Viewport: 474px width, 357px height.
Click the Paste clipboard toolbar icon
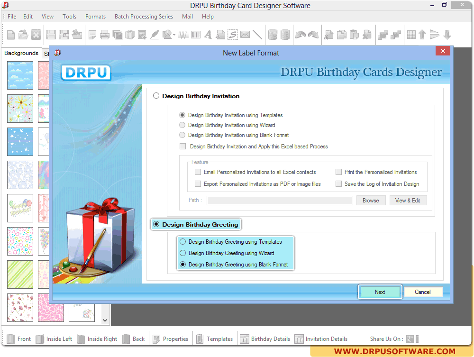(x=354, y=35)
